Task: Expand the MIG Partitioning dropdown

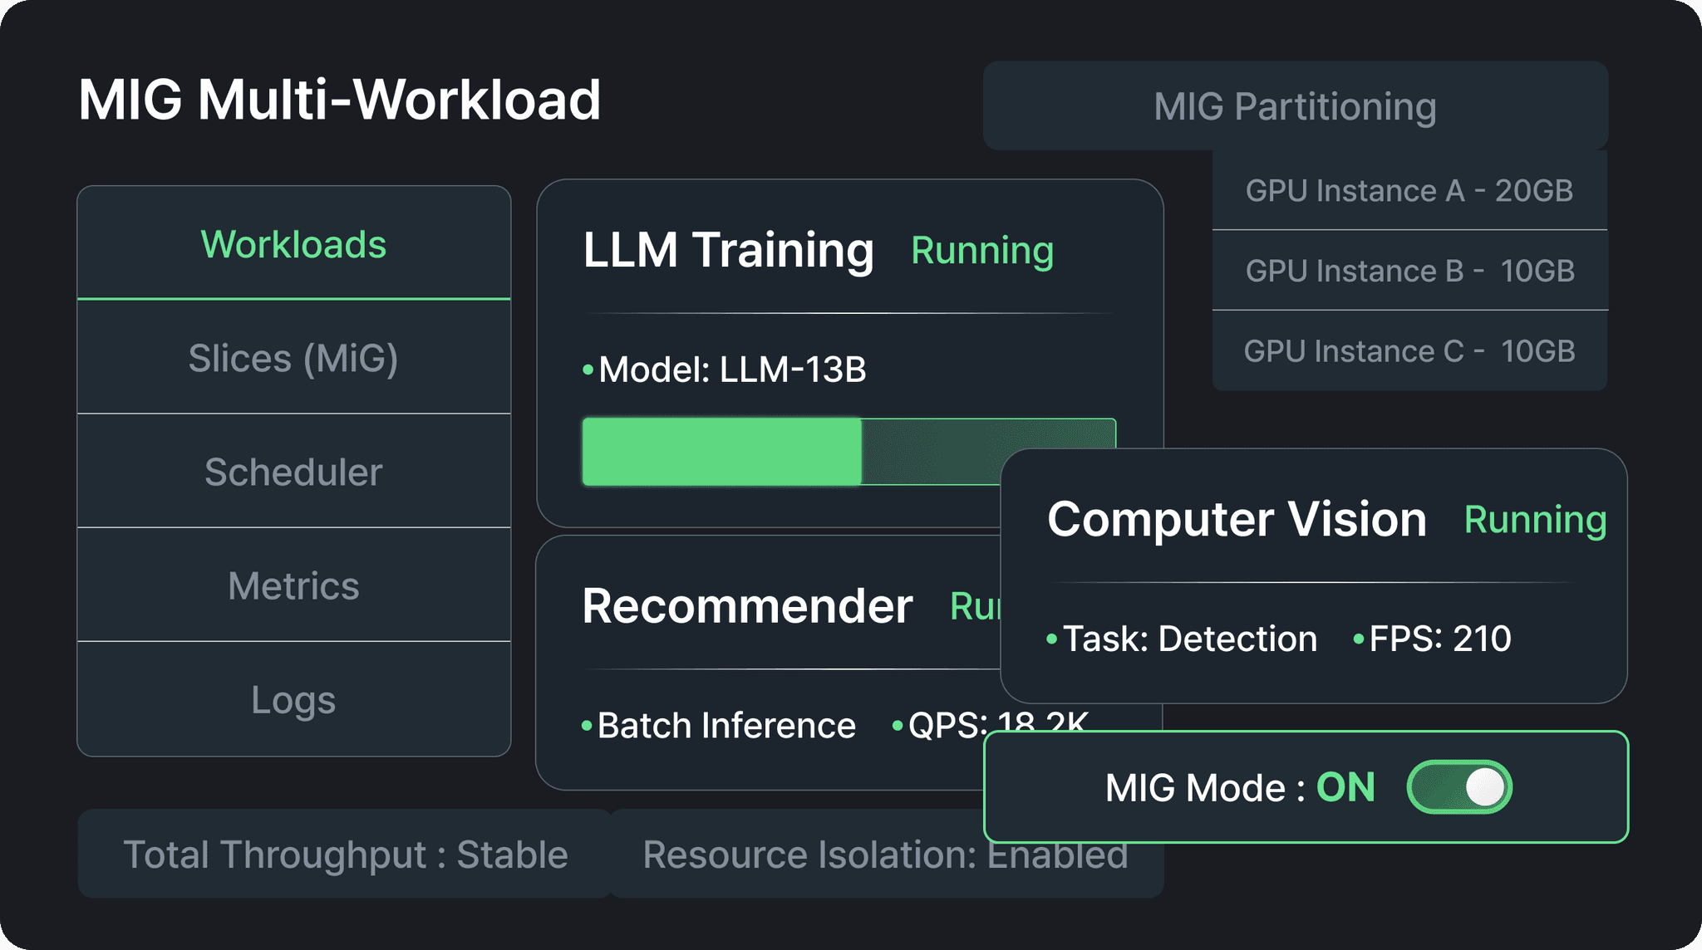Action: point(1295,106)
